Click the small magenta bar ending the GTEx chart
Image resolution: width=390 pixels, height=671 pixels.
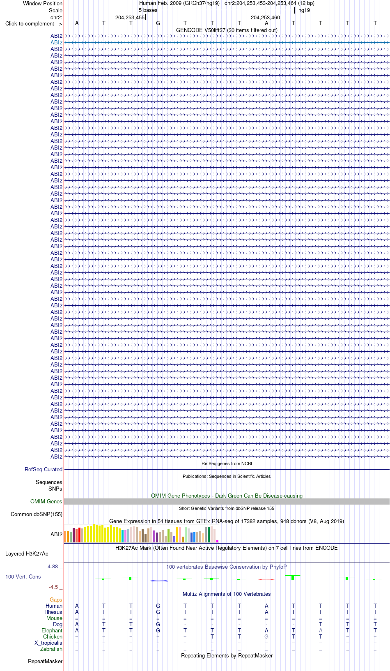pos(217,541)
